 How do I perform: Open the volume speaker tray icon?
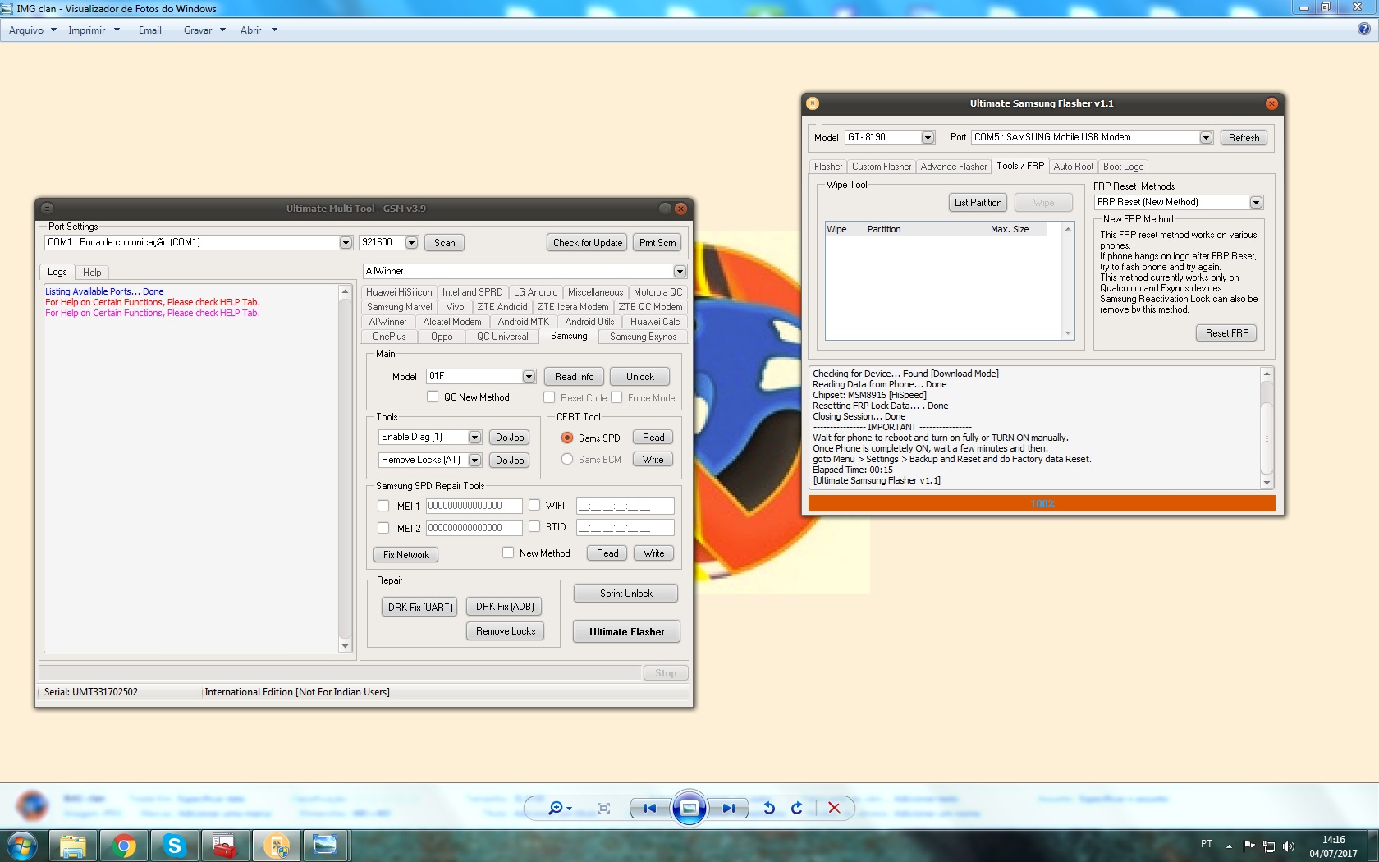click(x=1289, y=846)
